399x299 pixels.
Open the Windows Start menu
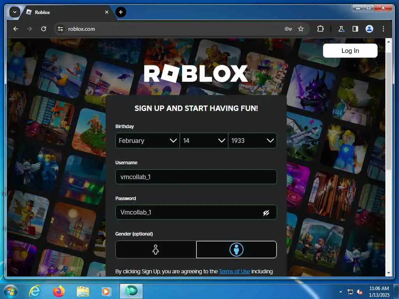tap(10, 291)
